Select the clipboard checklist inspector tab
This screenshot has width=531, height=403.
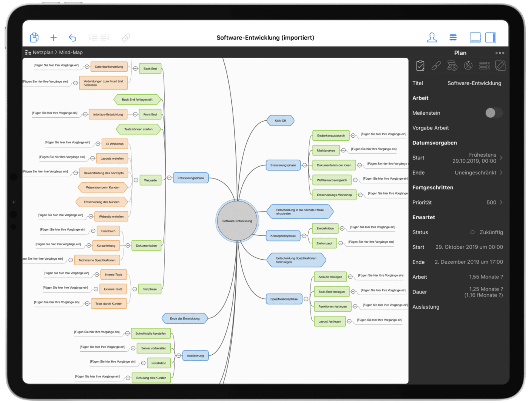pos(420,66)
